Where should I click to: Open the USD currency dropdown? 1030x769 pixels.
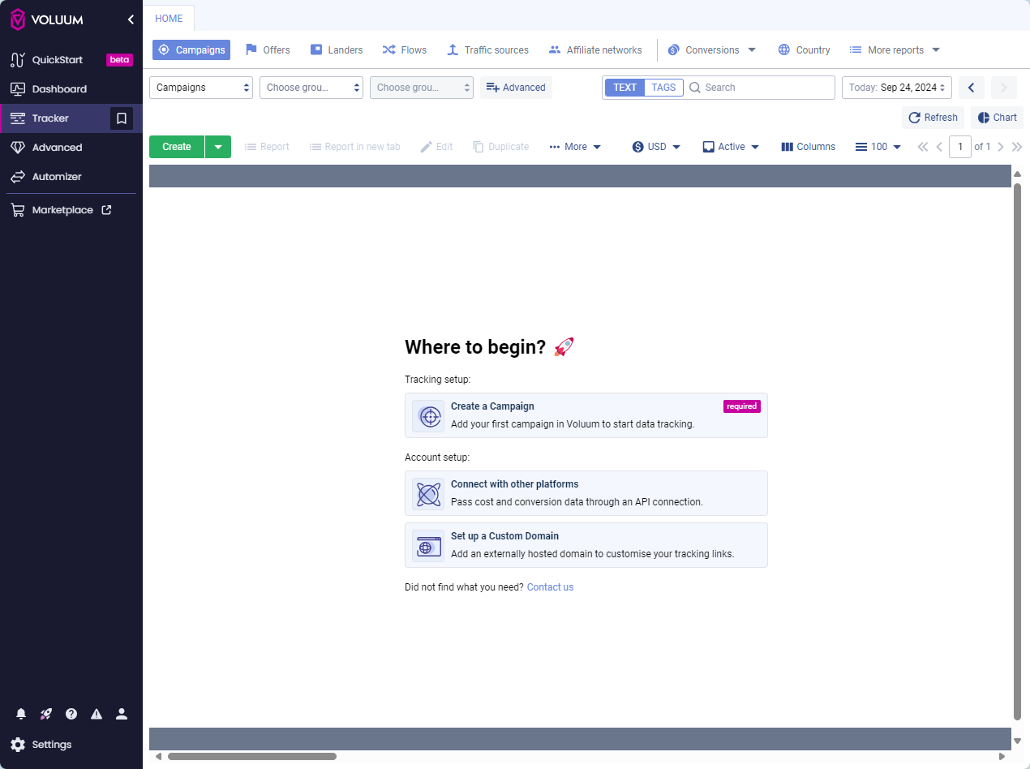coord(656,147)
